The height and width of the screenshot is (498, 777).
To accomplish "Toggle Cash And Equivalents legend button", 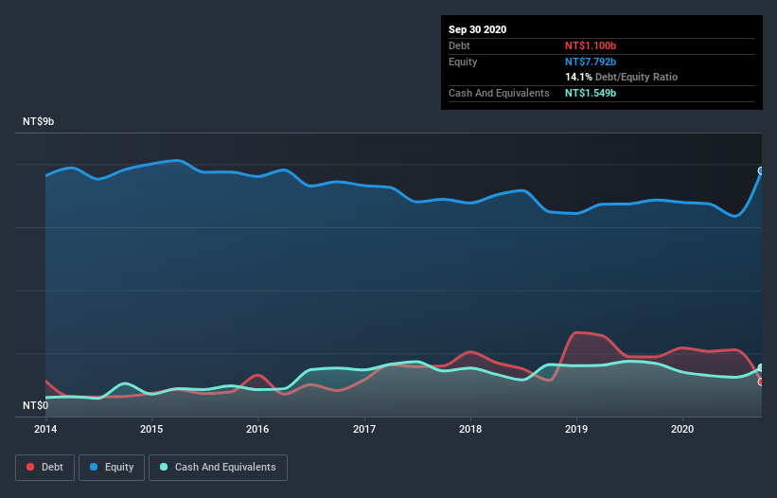I will pos(218,468).
